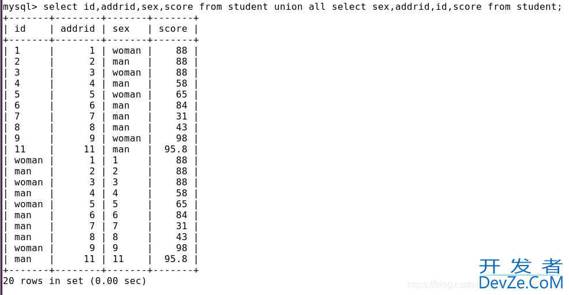
Task: Click the score value 65 in row with id 5
Action: point(181,94)
